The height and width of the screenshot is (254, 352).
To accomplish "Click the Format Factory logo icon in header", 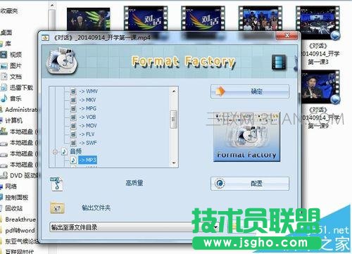I will (62, 61).
